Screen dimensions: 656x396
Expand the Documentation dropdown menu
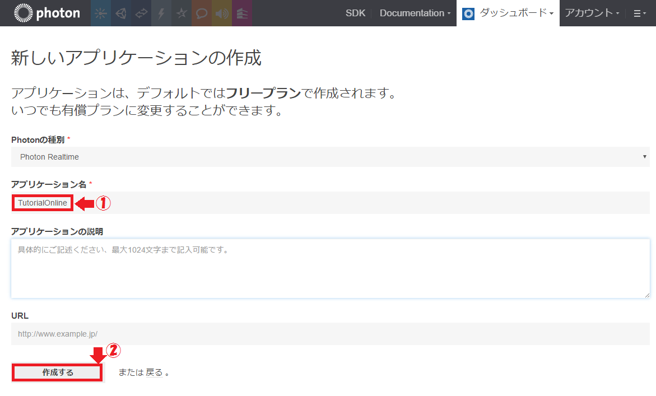coord(415,13)
